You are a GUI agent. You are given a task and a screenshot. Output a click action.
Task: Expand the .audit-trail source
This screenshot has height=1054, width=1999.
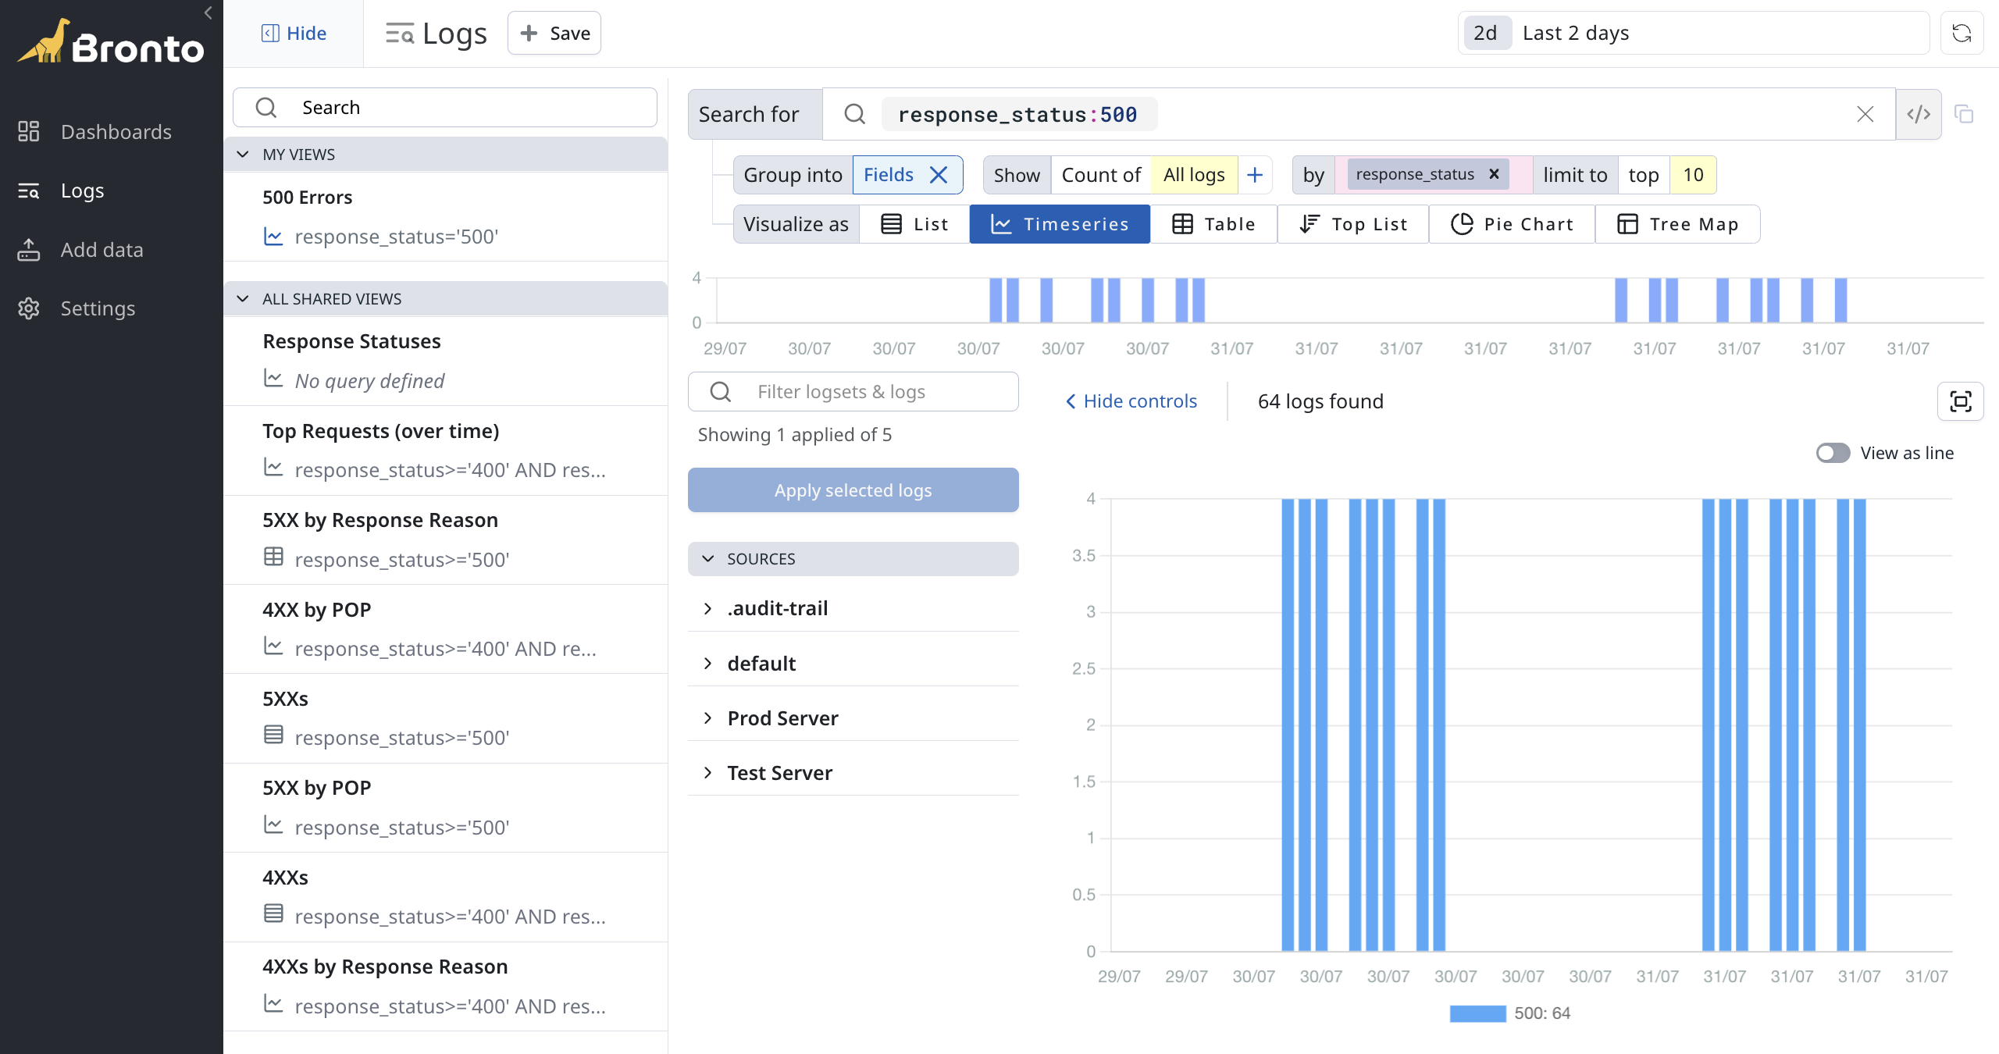point(709,607)
